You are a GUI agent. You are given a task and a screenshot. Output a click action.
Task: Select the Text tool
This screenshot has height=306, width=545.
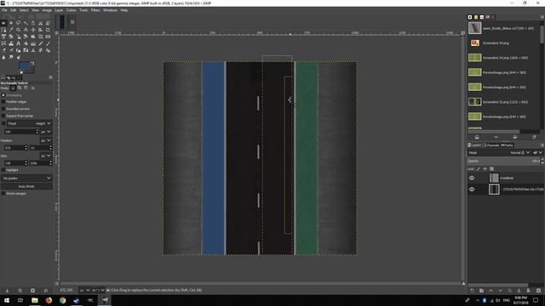(19, 43)
